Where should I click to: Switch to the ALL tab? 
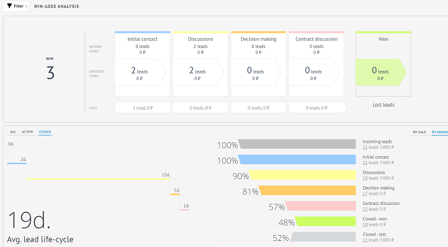tap(13, 132)
